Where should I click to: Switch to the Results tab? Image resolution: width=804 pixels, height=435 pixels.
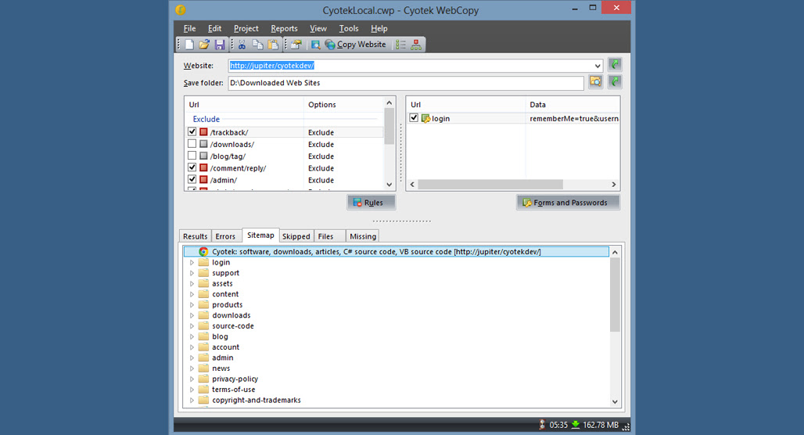[196, 236]
